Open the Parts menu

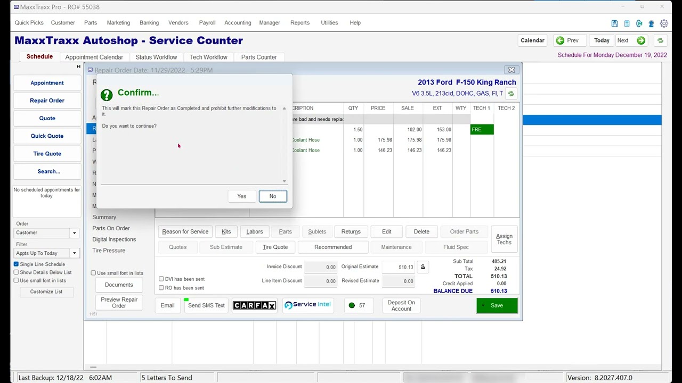[x=91, y=23]
